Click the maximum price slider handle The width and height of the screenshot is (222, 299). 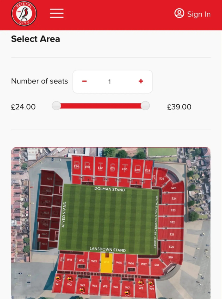tap(145, 106)
